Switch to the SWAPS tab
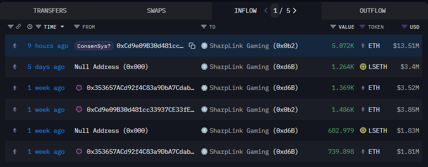Viewport: 428px width, 167px height. tap(156, 10)
